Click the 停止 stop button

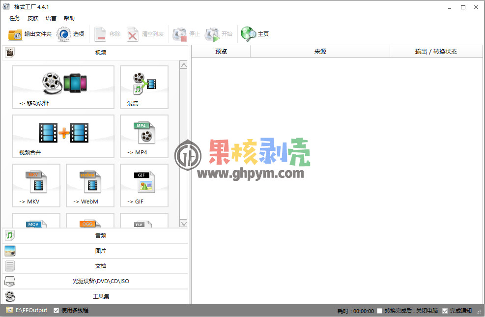tap(186, 34)
